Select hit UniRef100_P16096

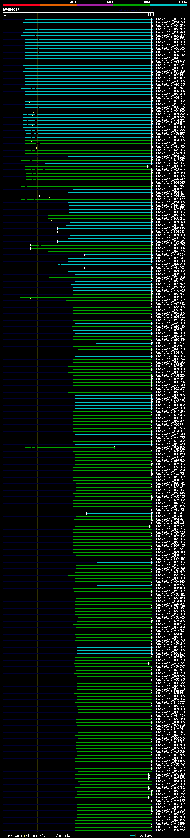tap(170, 104)
